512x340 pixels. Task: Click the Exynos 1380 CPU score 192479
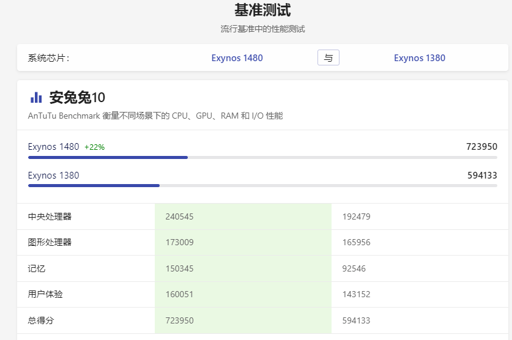[x=356, y=216]
